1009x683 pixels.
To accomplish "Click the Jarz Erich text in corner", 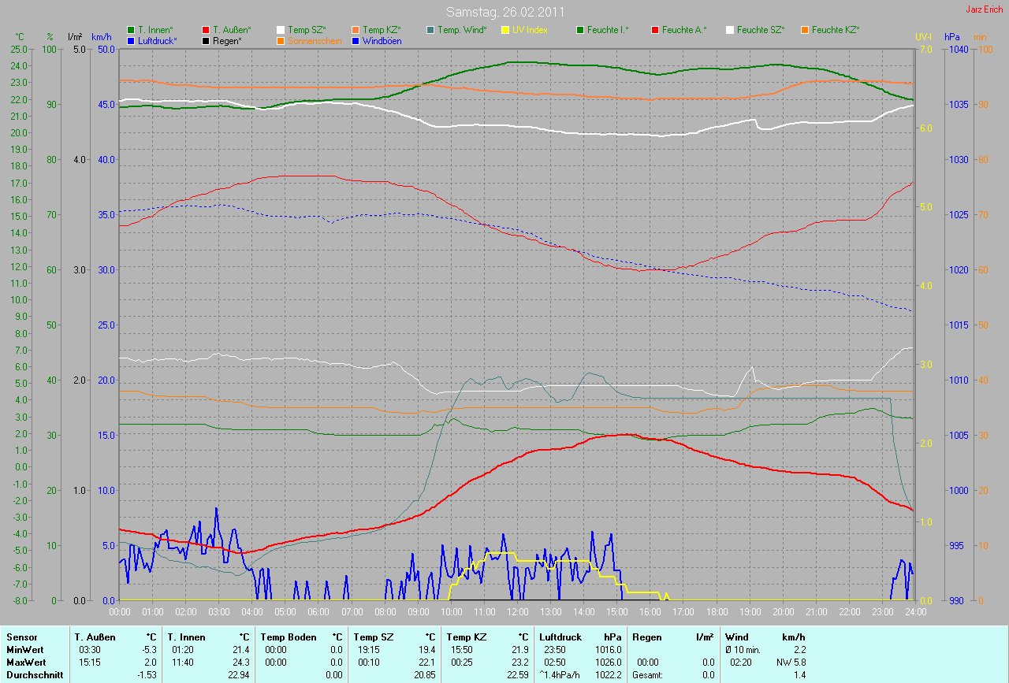I will click(x=985, y=10).
